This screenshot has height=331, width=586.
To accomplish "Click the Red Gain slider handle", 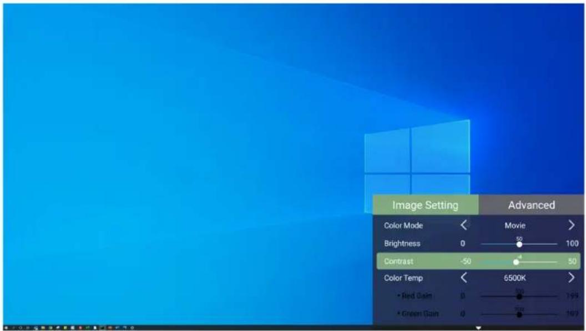I will pyautogui.click(x=519, y=297).
